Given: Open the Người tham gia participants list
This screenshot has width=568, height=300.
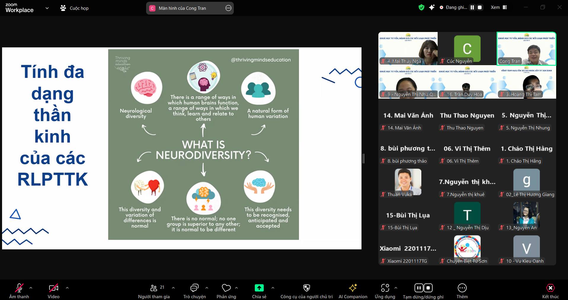Looking at the screenshot, I should (154, 288).
